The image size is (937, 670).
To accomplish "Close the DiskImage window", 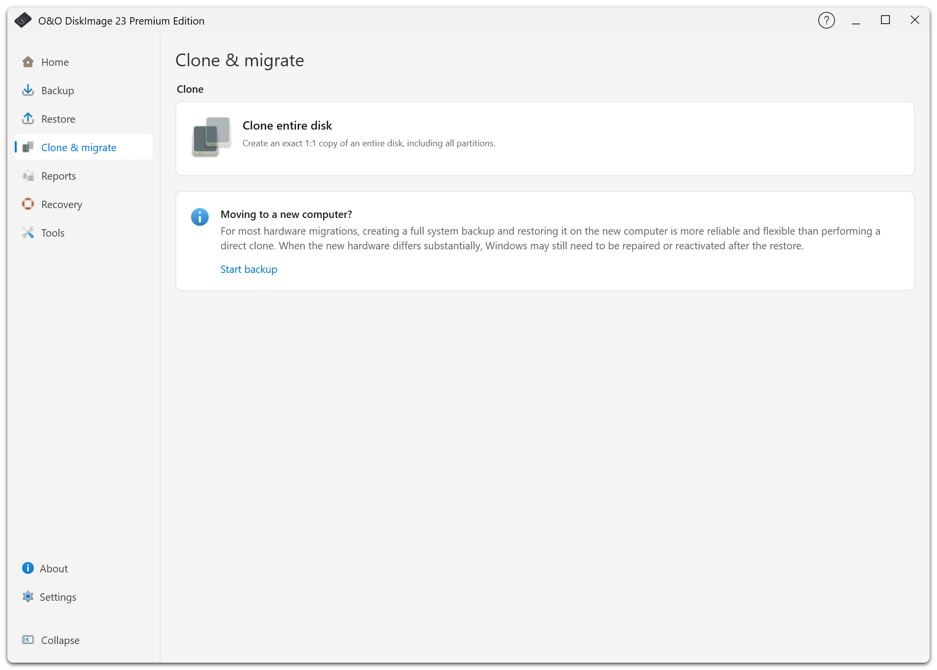I will click(915, 21).
